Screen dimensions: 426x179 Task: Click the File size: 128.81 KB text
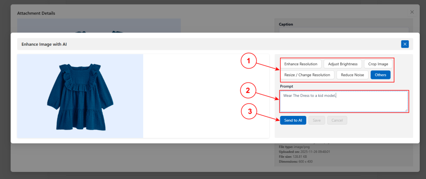[x=294, y=157]
